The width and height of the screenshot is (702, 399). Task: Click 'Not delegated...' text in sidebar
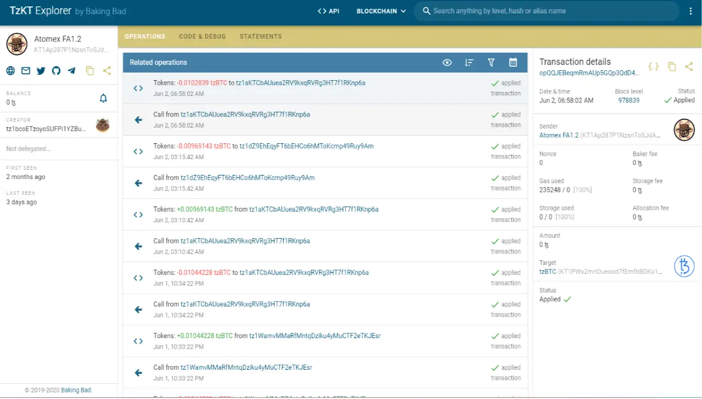[29, 149]
